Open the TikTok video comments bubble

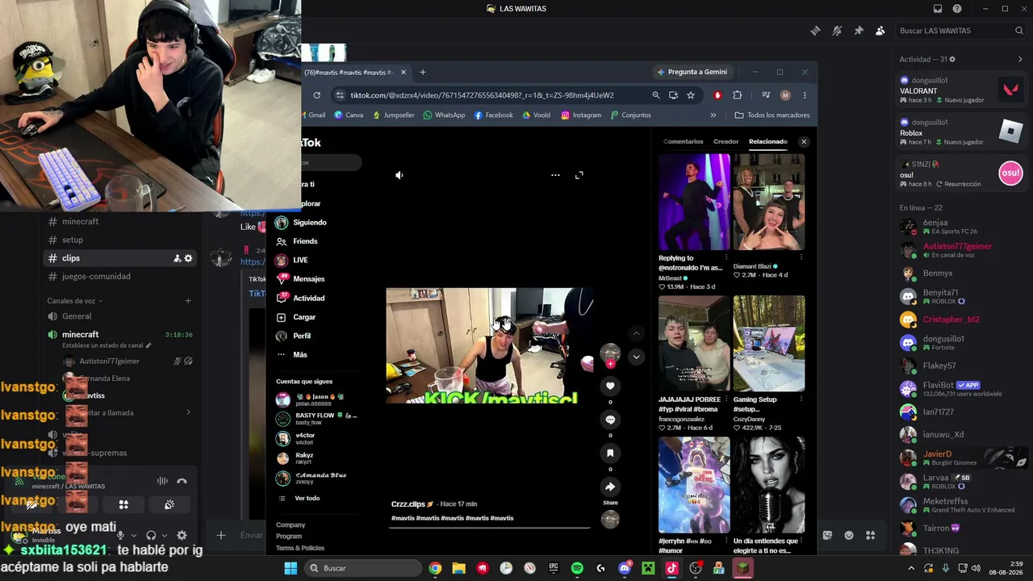[x=610, y=420]
